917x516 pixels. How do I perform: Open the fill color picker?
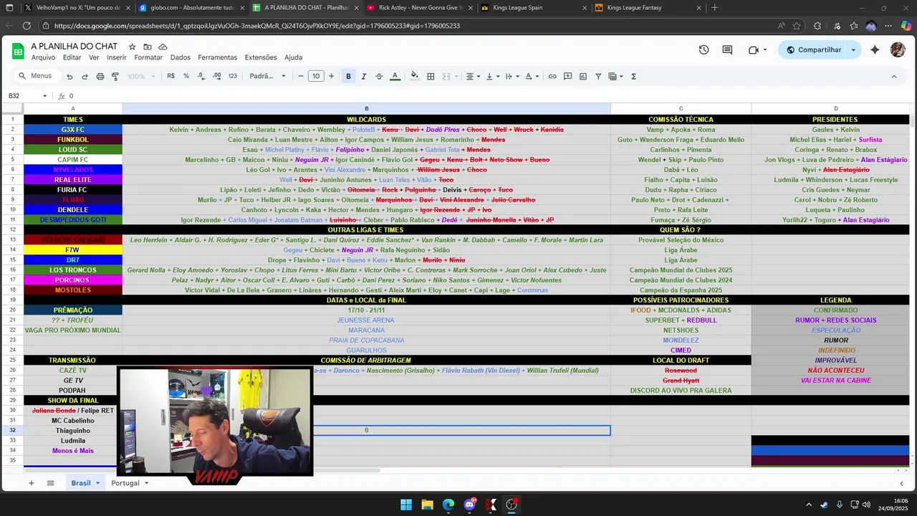click(414, 76)
